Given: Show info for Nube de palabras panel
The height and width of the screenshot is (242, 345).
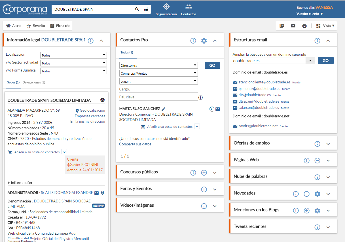Looking at the screenshot, I should (318, 177).
